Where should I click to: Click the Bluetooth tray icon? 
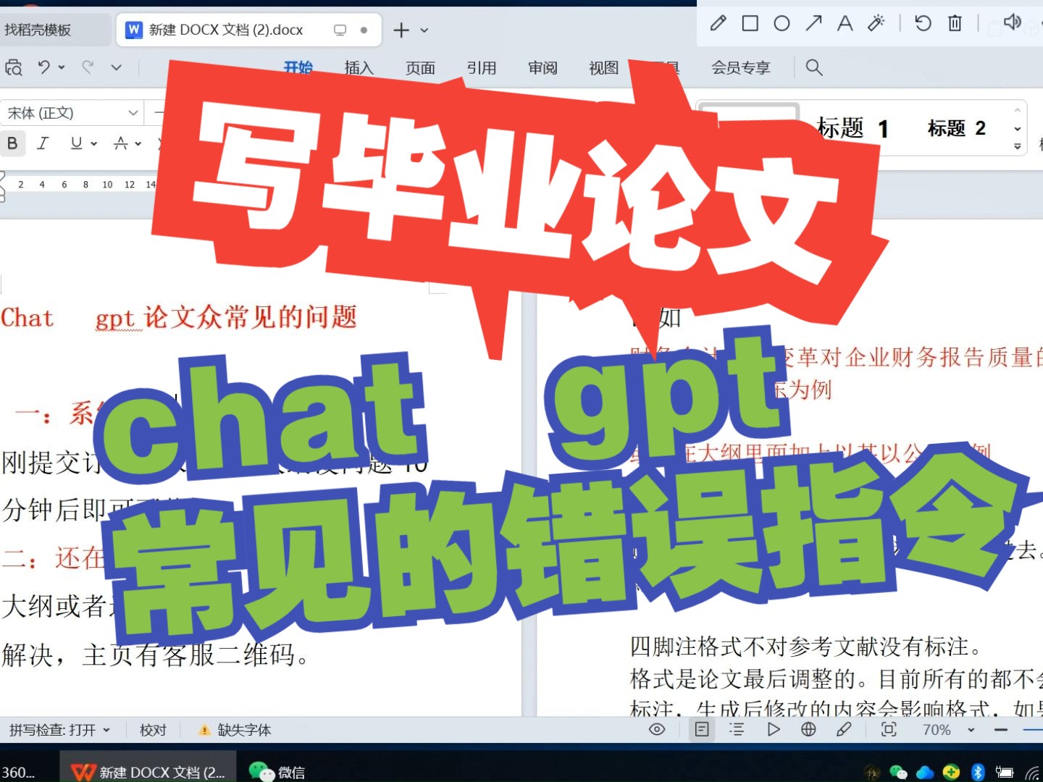[978, 772]
